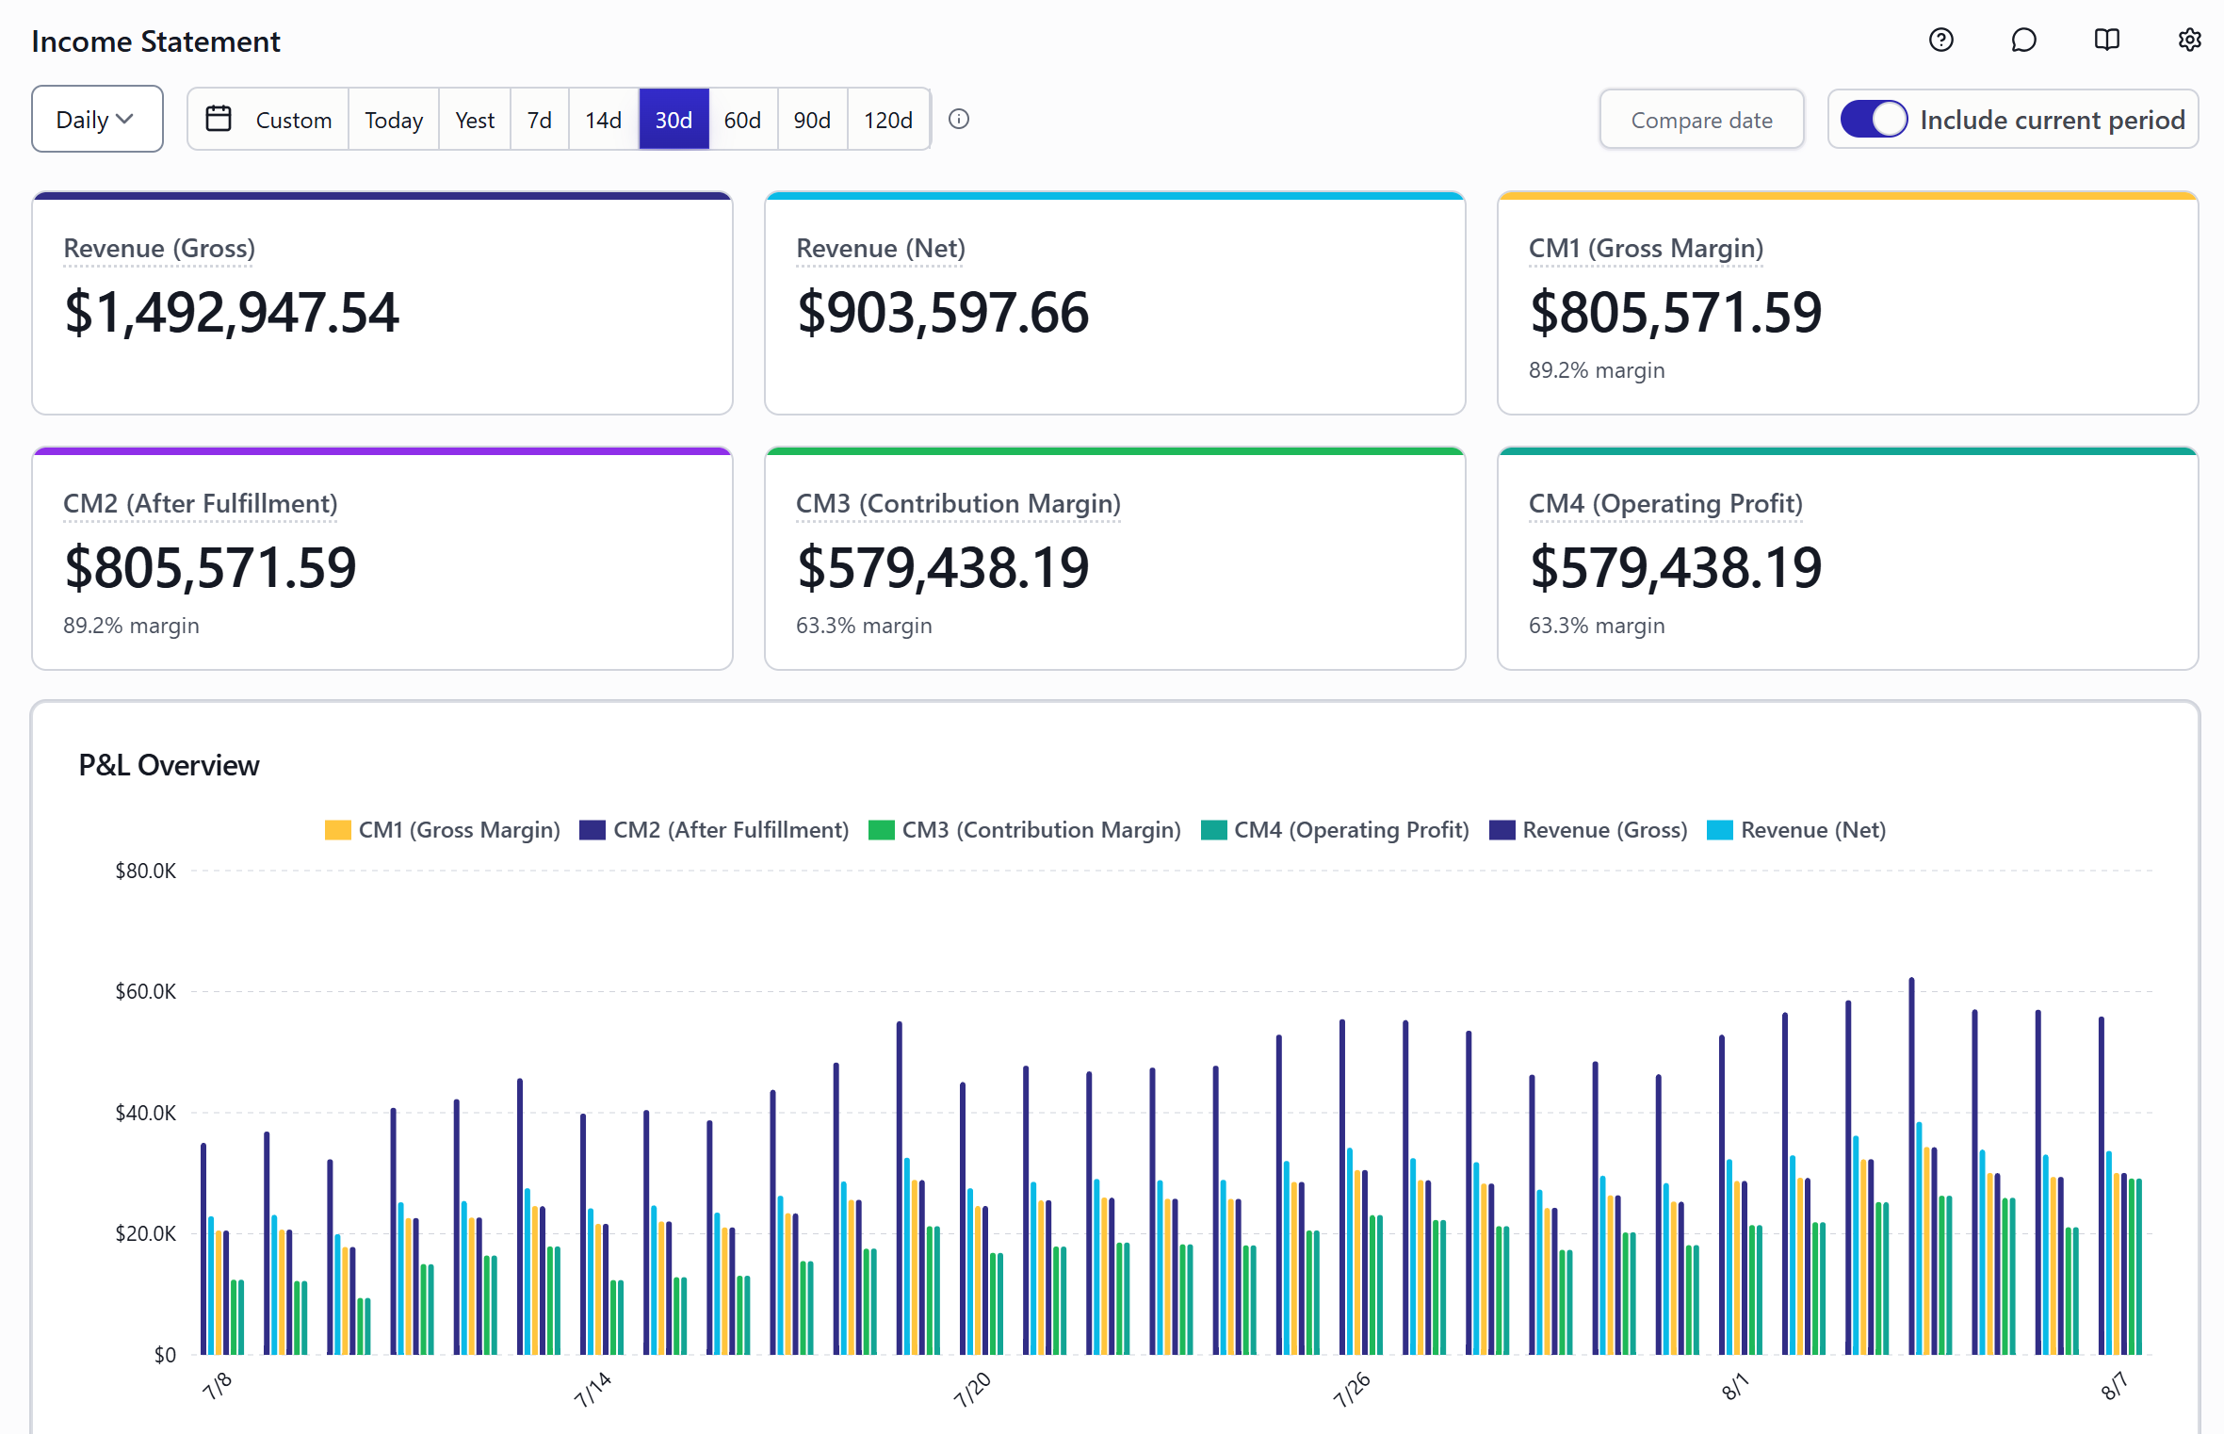The width and height of the screenshot is (2224, 1434).
Task: Click the $903,597.66 net revenue value
Action: (x=943, y=313)
